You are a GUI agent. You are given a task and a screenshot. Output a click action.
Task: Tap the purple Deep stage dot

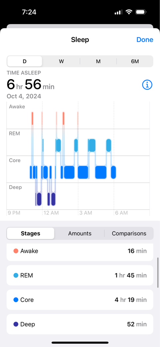click(16, 324)
